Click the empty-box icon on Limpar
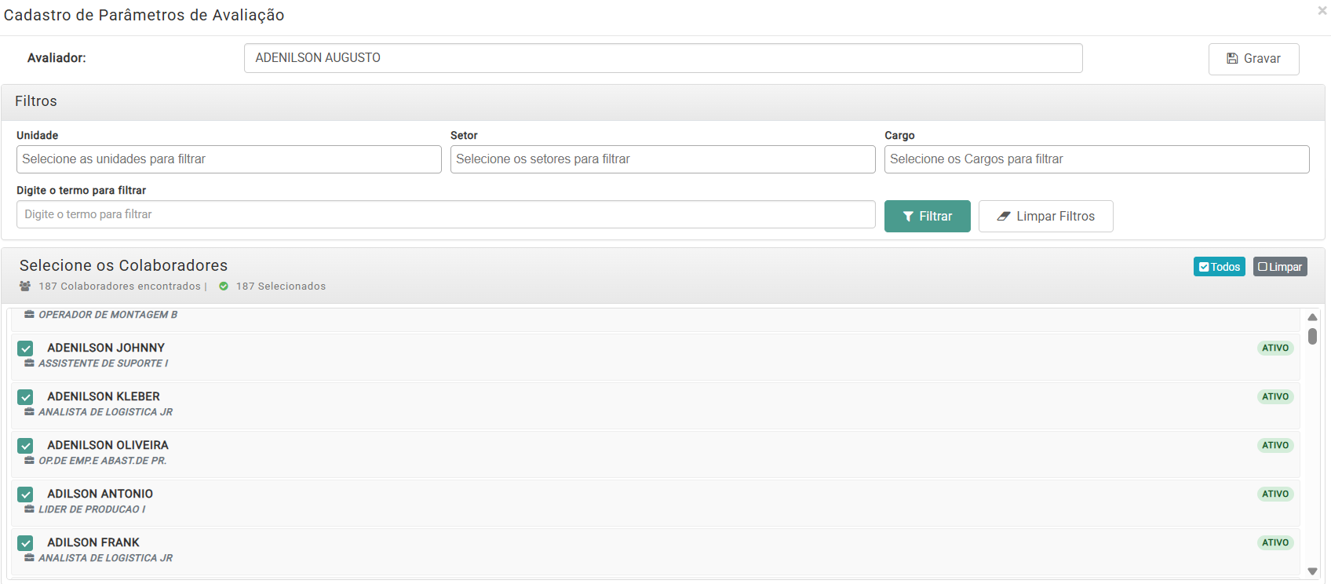Image resolution: width=1331 pixels, height=584 pixels. click(1263, 267)
